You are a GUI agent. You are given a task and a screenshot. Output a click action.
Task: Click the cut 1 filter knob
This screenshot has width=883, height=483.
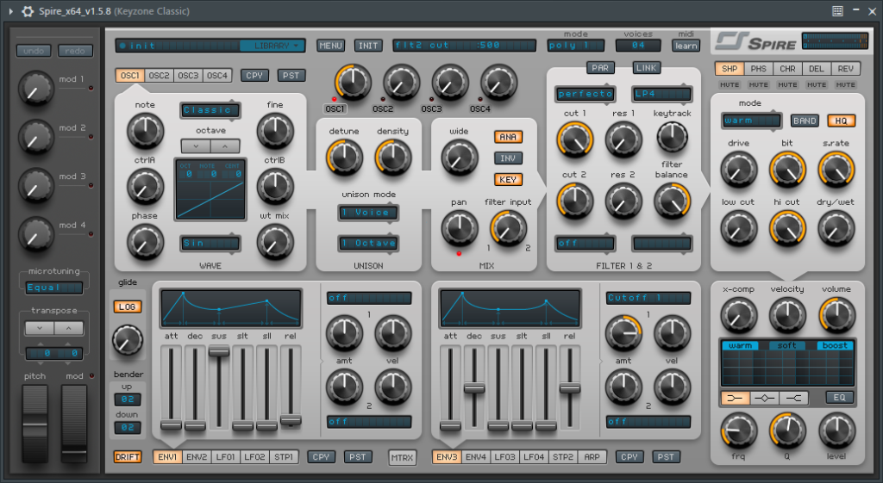[x=575, y=139]
